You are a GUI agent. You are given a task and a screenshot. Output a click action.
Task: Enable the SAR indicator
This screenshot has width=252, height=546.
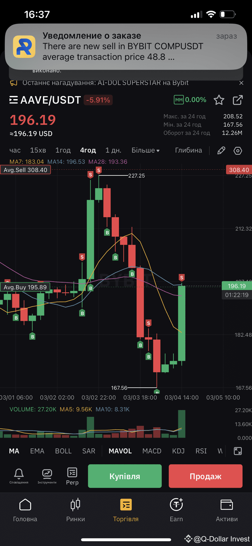point(89,451)
